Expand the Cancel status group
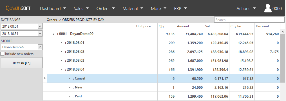 69,78
